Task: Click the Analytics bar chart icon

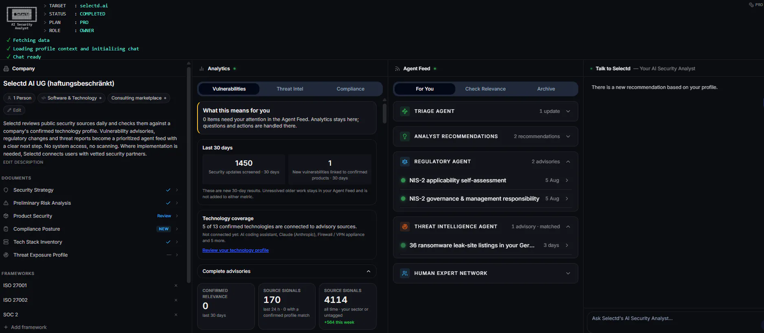Action: coord(202,69)
